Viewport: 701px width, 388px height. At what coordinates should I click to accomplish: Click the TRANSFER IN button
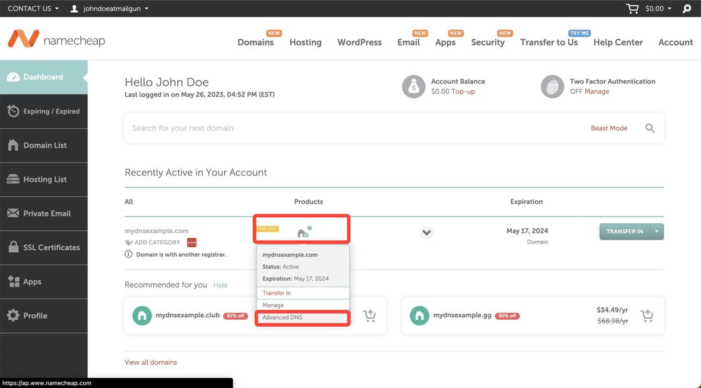[x=625, y=232]
